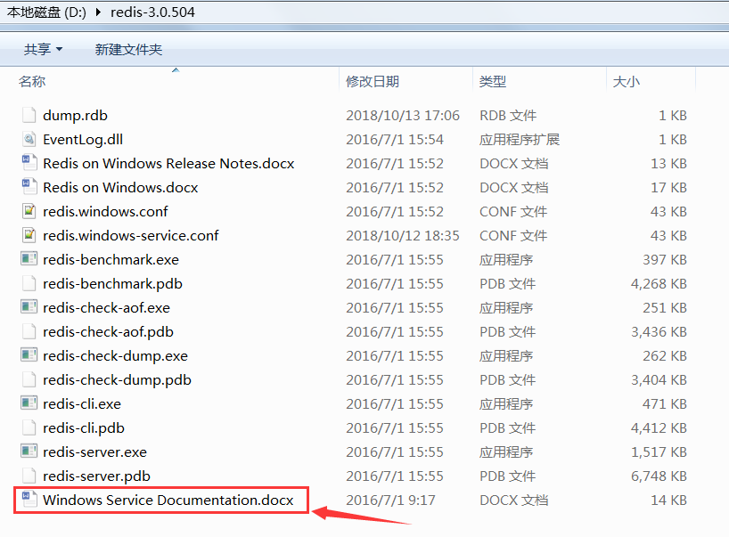Click the date 2016/7/1 9:17

(390, 500)
